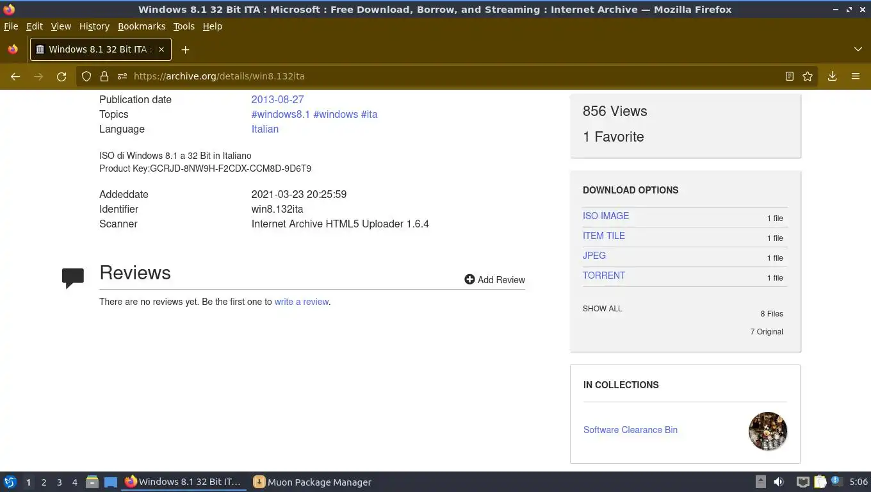This screenshot has height=492, width=871.
Task: Close the Windows 8.1 32 Bit ITA tab
Action: 161,49
